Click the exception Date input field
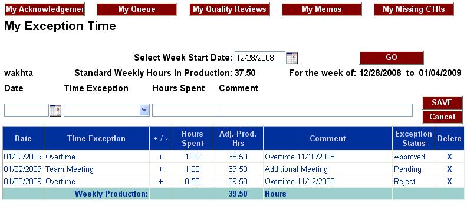Viewport: 467px width, 213px height. 27,110
